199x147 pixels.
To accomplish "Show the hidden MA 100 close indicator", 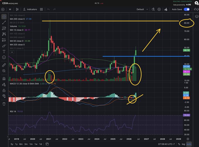I will (17, 34).
